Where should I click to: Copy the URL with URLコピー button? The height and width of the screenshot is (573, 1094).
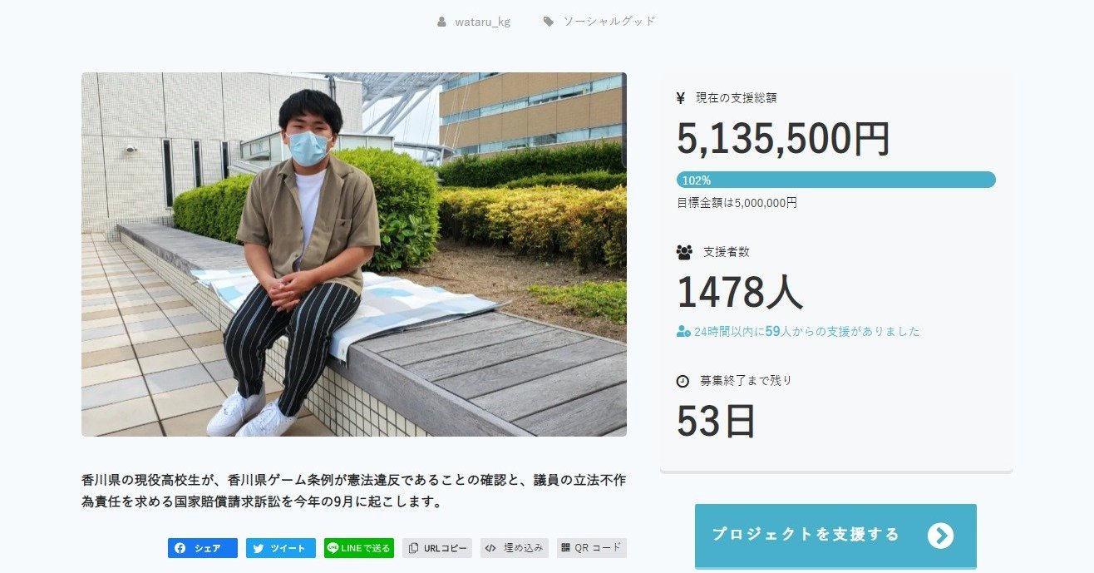[x=437, y=548]
